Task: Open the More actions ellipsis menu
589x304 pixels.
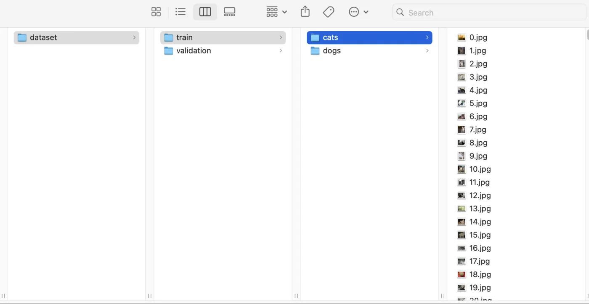Action: pyautogui.click(x=358, y=12)
